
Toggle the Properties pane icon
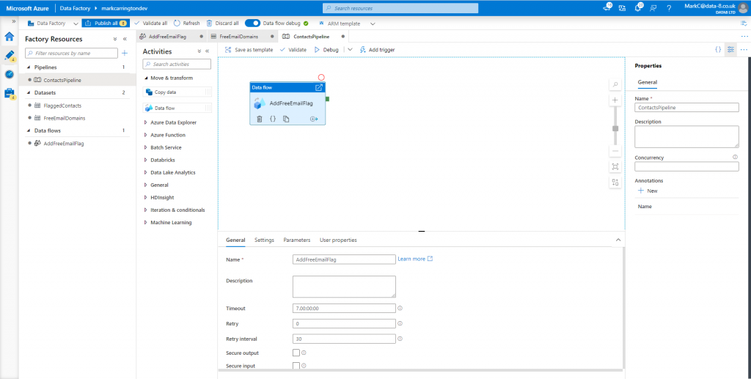point(730,49)
